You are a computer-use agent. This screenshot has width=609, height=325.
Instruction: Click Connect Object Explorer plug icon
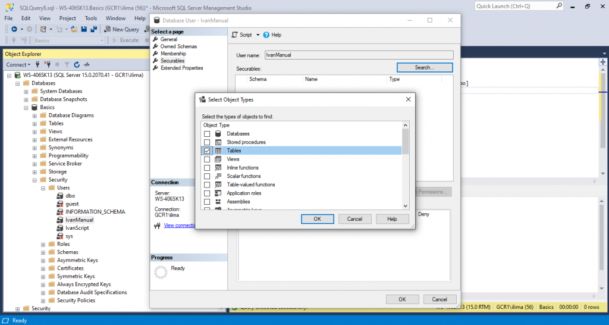pos(37,64)
